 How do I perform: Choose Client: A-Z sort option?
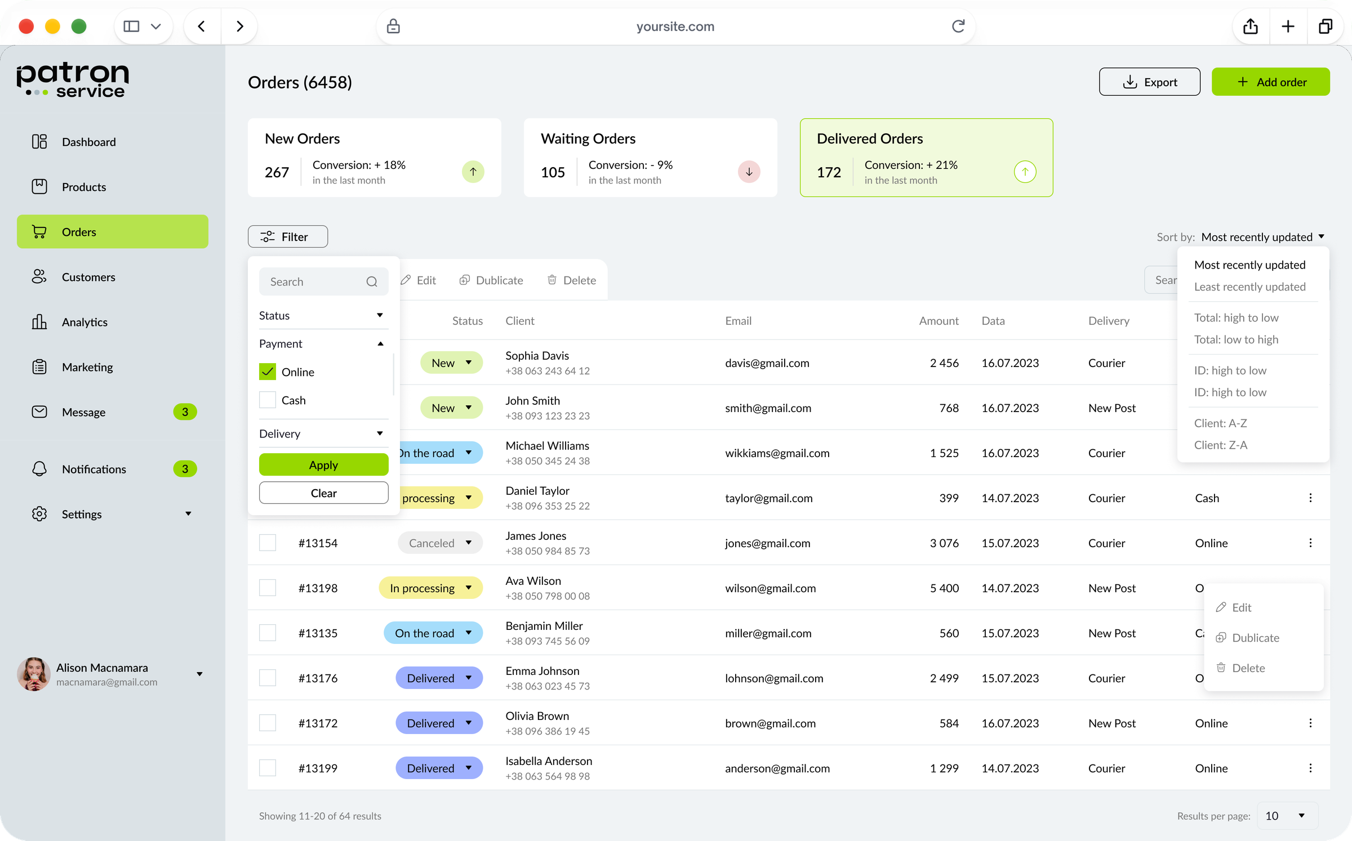pos(1220,423)
